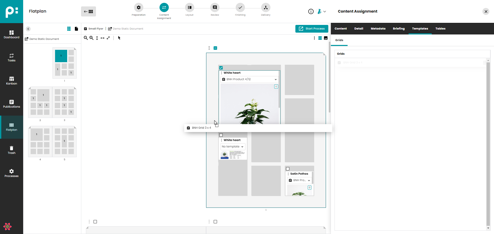Screen dimensions: 494x234
Task: Expand the BNH Product 4/12 dropdown
Action: coord(276,79)
